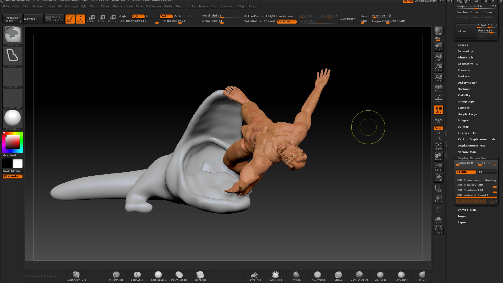Screen dimensions: 503x283
Task: Click the BPR render icon
Action: (438, 31)
